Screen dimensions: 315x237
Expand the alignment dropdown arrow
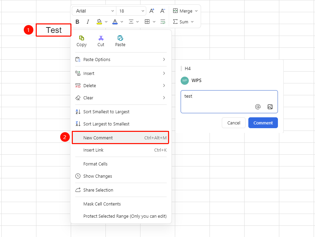[x=137, y=22]
